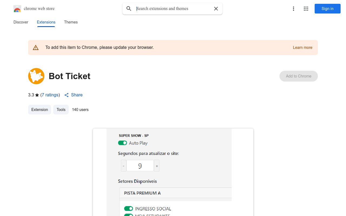346x216 pixels.
Task: Click the Bot Ticket extension logo
Action: point(36,76)
